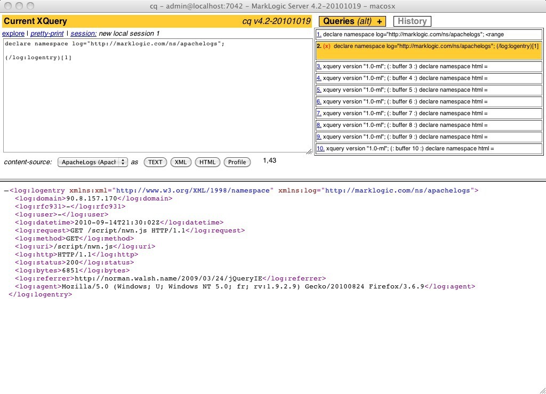
Task: Run query as XML
Action: coord(181,162)
